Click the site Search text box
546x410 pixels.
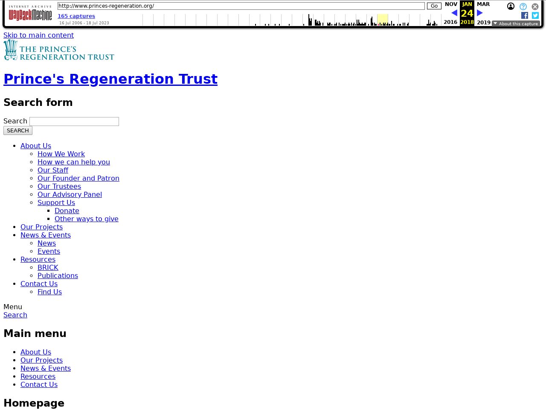point(74,121)
